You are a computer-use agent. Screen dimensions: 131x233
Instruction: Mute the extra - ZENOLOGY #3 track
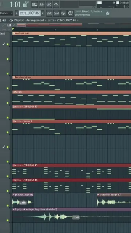(8, 118)
